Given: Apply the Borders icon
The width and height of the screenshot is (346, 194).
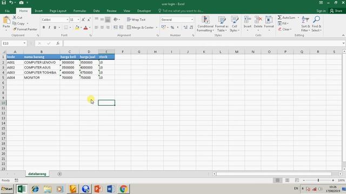Looking at the screenshot, I should (x=66, y=27).
